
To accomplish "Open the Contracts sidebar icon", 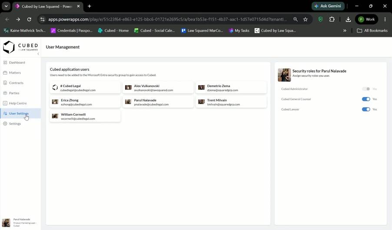I will pyautogui.click(x=5, y=82).
